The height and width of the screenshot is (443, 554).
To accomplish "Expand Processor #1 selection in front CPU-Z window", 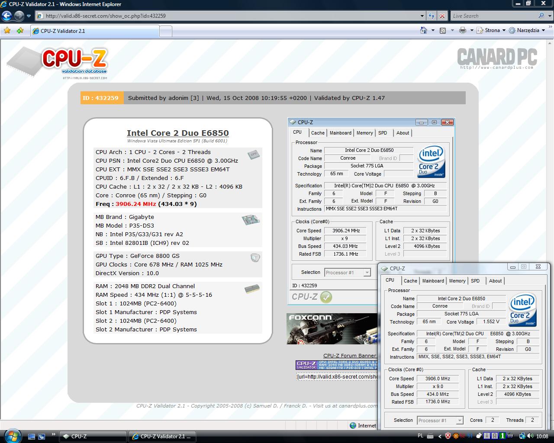I will [x=460, y=421].
